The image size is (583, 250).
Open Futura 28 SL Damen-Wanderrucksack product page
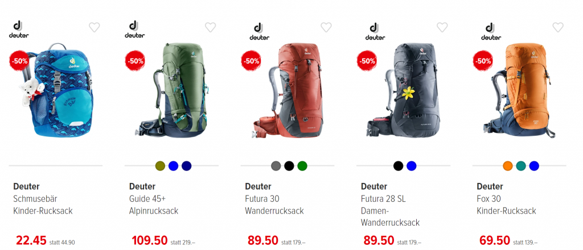point(391,211)
